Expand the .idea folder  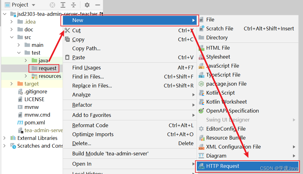point(11,22)
